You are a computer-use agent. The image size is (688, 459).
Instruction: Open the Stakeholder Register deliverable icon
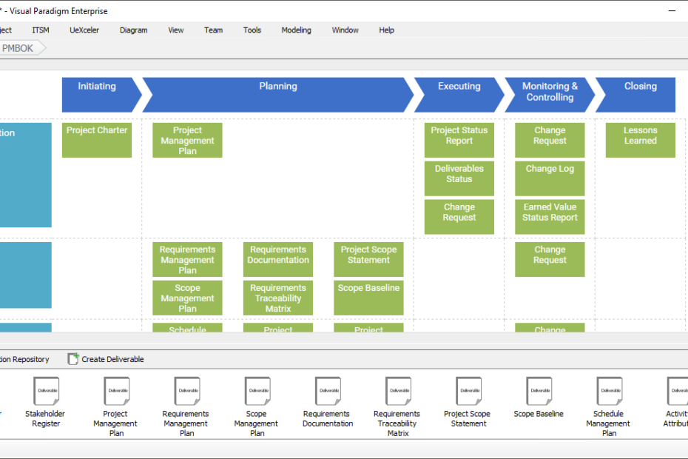pos(45,391)
